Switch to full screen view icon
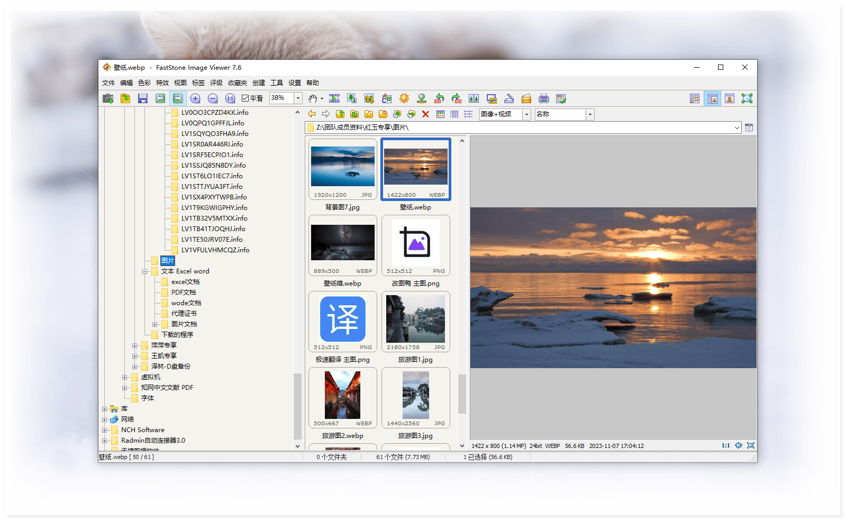This screenshot has height=521, width=846. [x=747, y=98]
